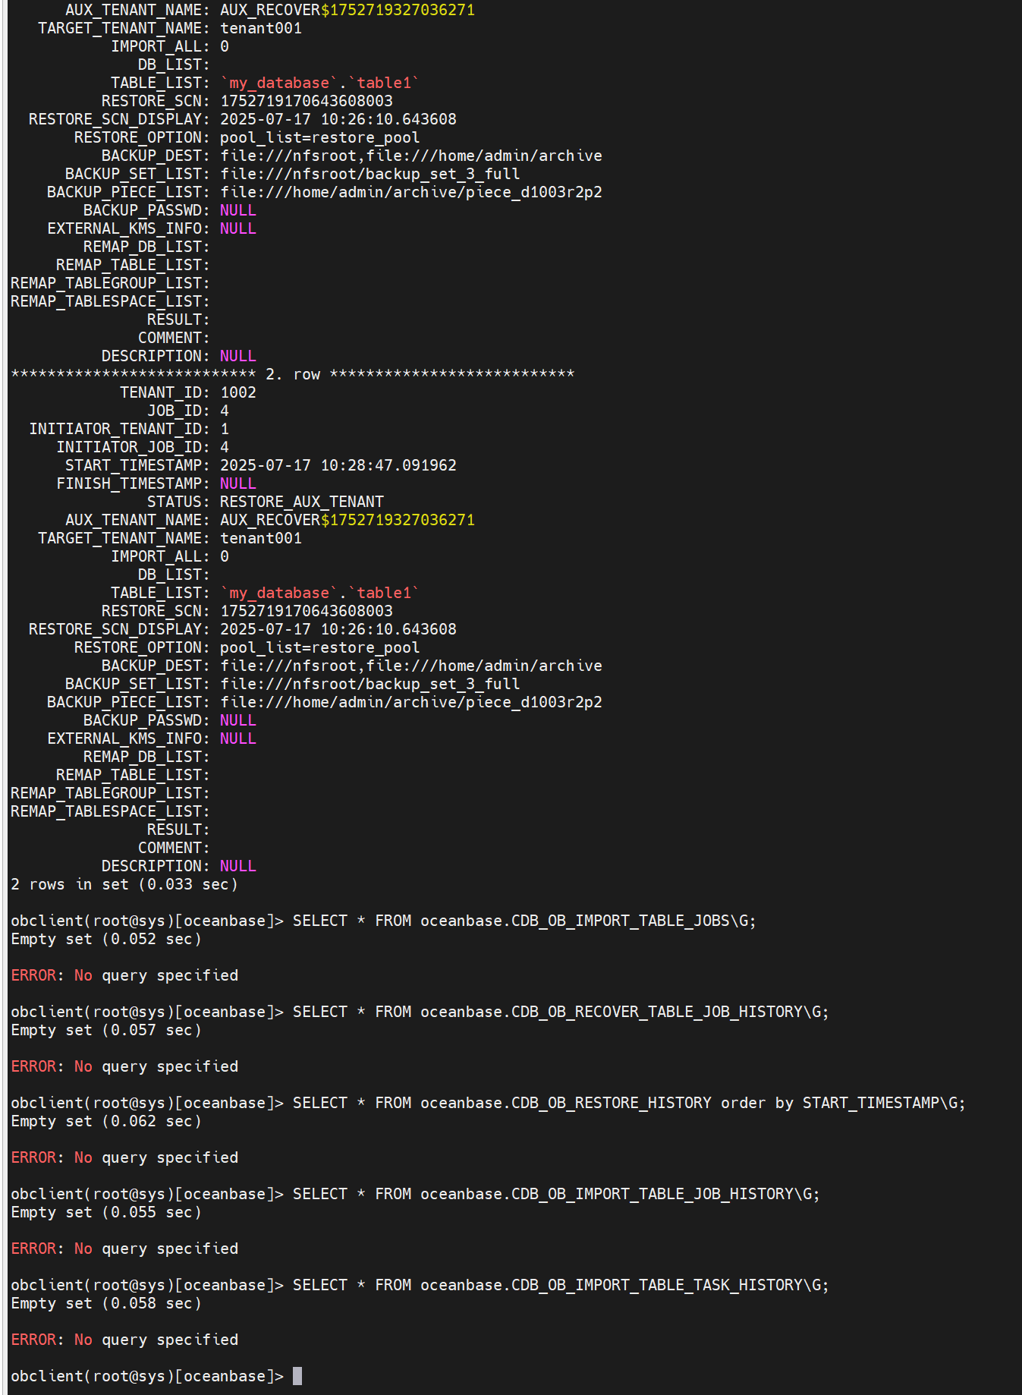1022x1395 pixels.
Task: Click the first ERROR: No query specified
Action: [x=124, y=975]
